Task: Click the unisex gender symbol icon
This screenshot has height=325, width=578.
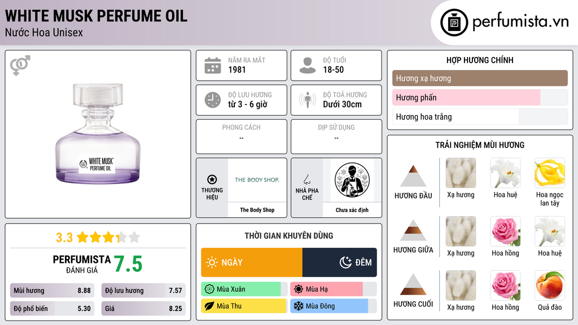Action: [x=20, y=65]
